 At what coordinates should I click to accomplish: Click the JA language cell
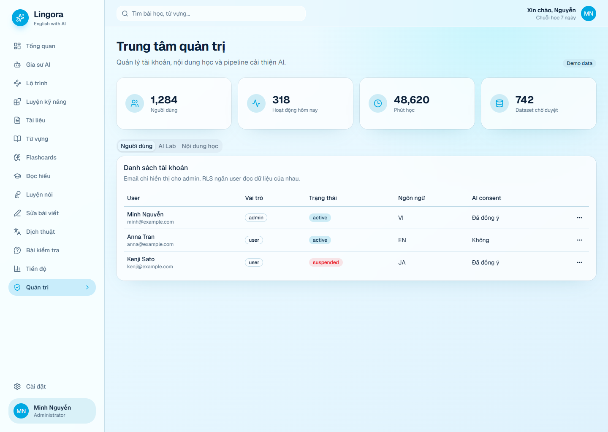click(402, 262)
